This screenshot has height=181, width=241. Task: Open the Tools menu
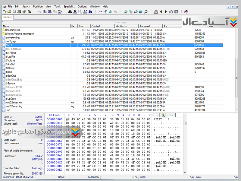(57, 6)
